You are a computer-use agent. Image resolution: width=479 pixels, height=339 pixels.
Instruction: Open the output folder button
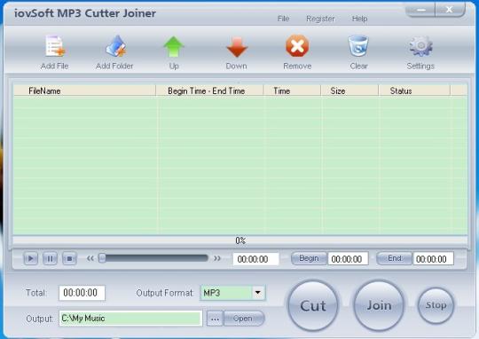(x=244, y=319)
